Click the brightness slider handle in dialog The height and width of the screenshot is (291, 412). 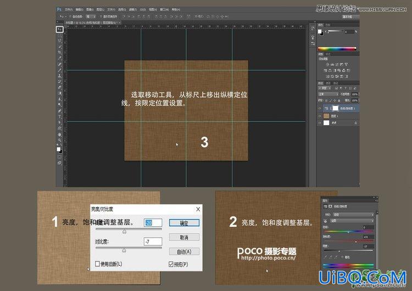124,231
